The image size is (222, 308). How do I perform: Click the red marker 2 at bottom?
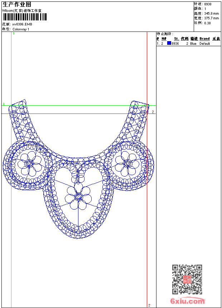pyautogui.click(x=149, y=305)
